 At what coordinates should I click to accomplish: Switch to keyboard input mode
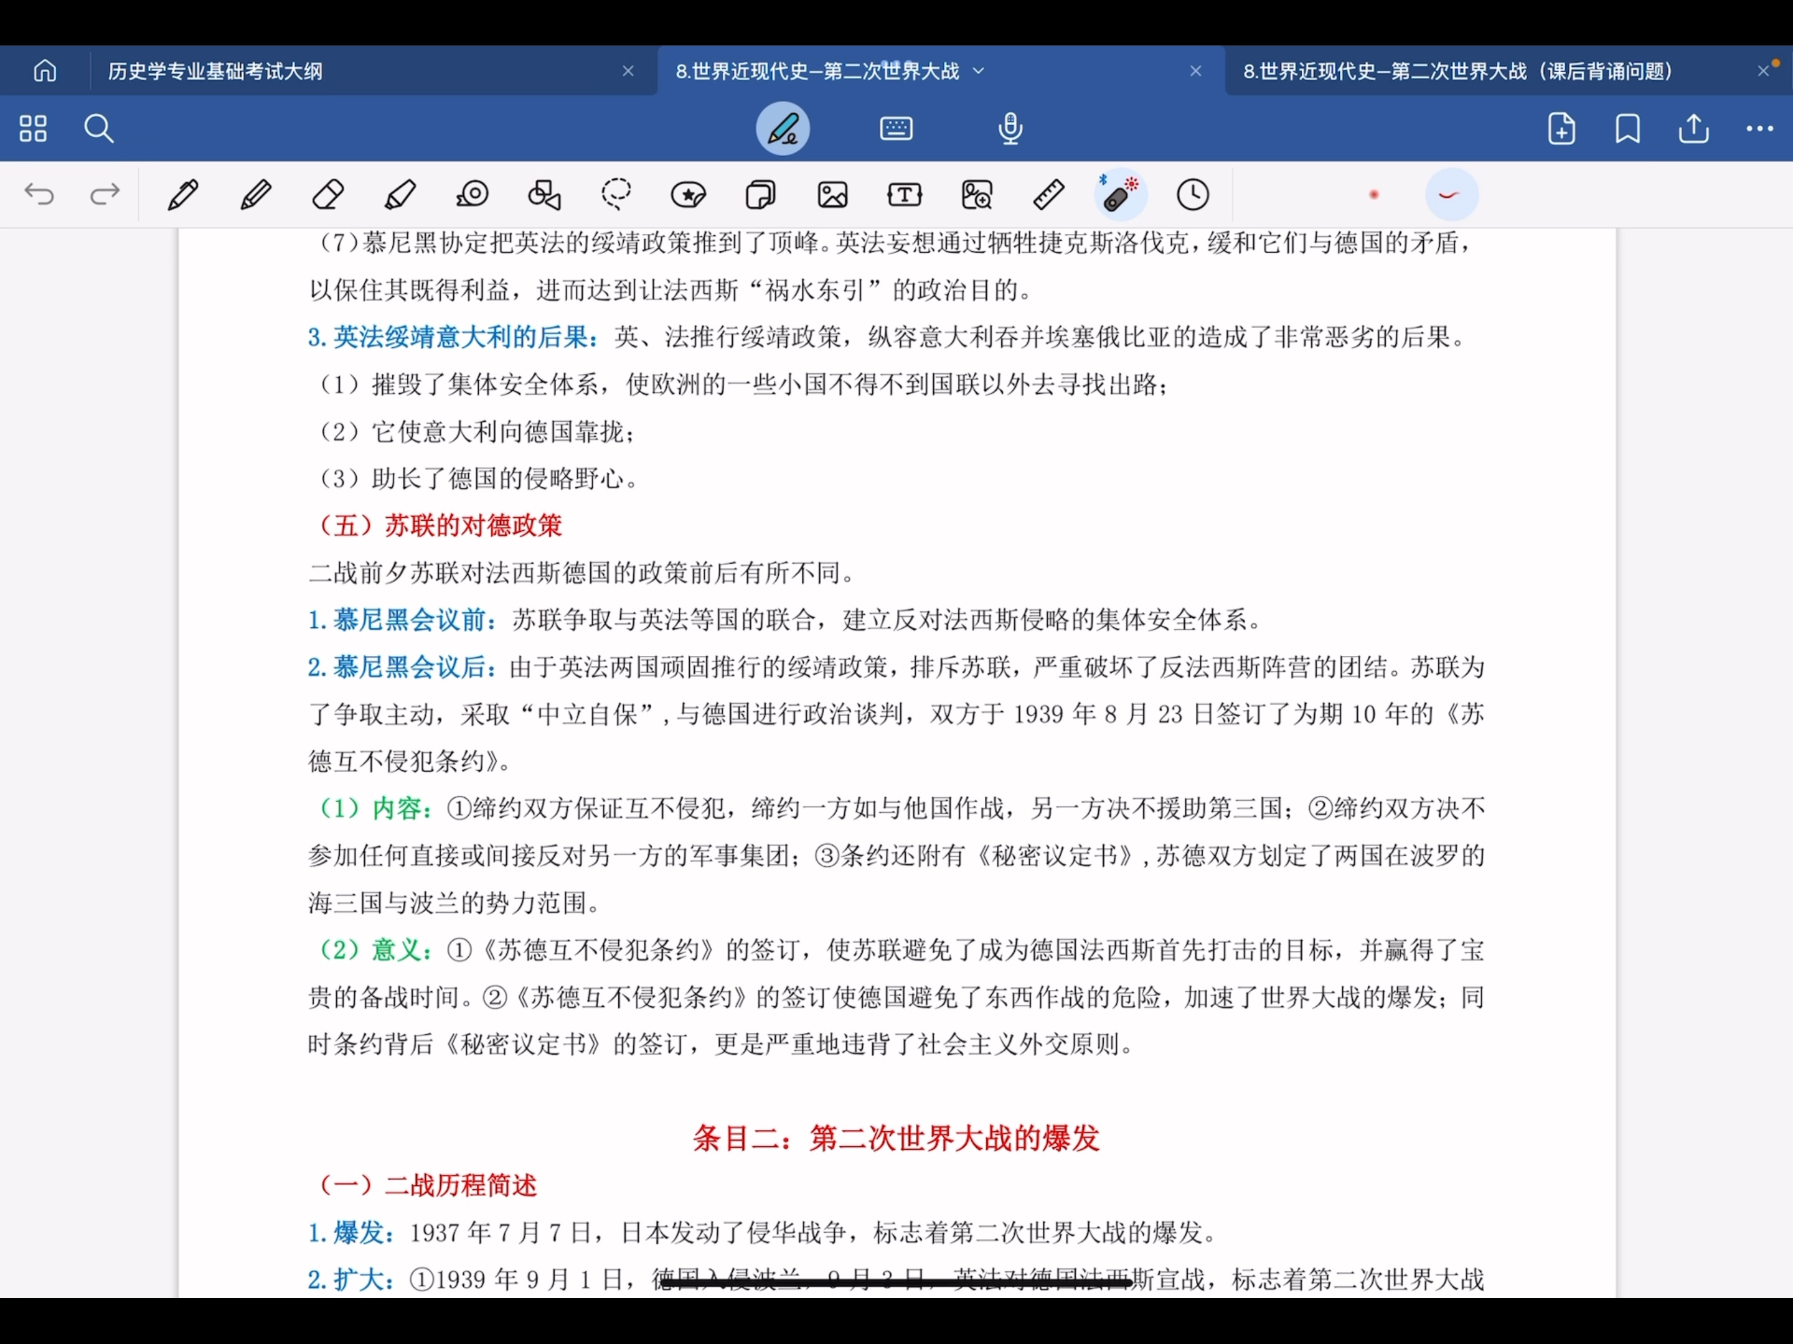[x=896, y=128]
